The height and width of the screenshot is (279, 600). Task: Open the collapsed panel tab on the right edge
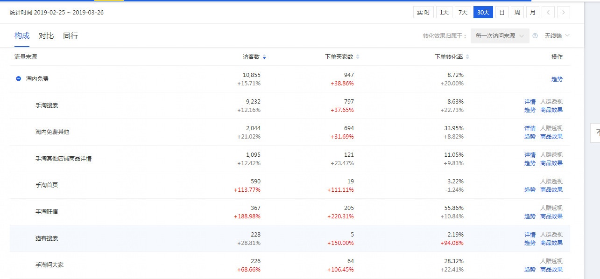596,133
